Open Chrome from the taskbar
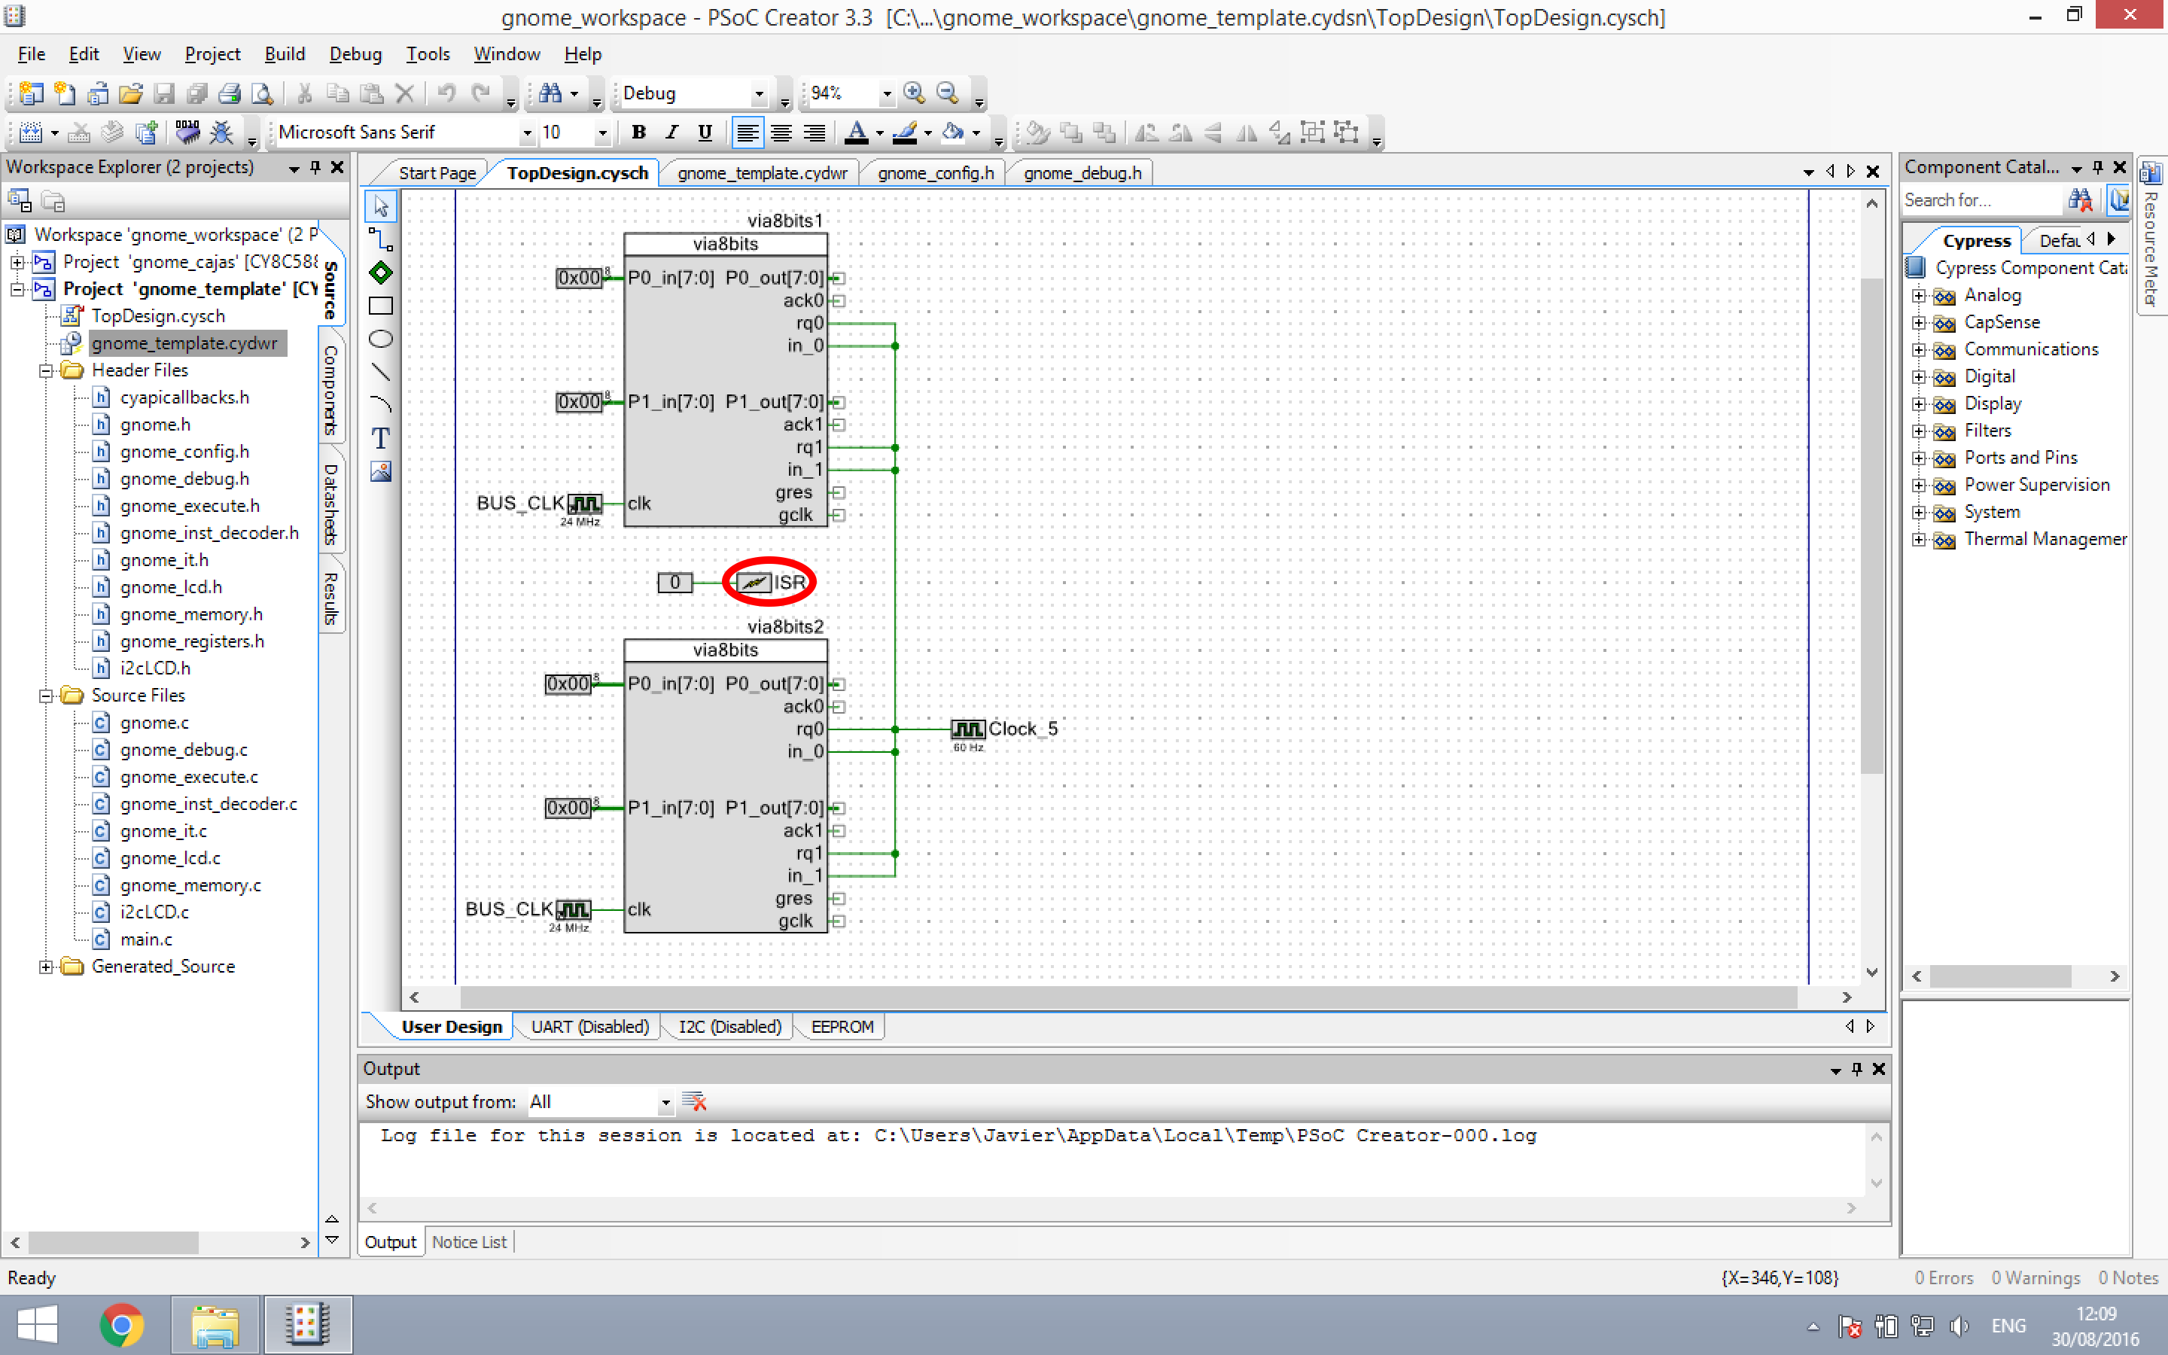 click(122, 1325)
